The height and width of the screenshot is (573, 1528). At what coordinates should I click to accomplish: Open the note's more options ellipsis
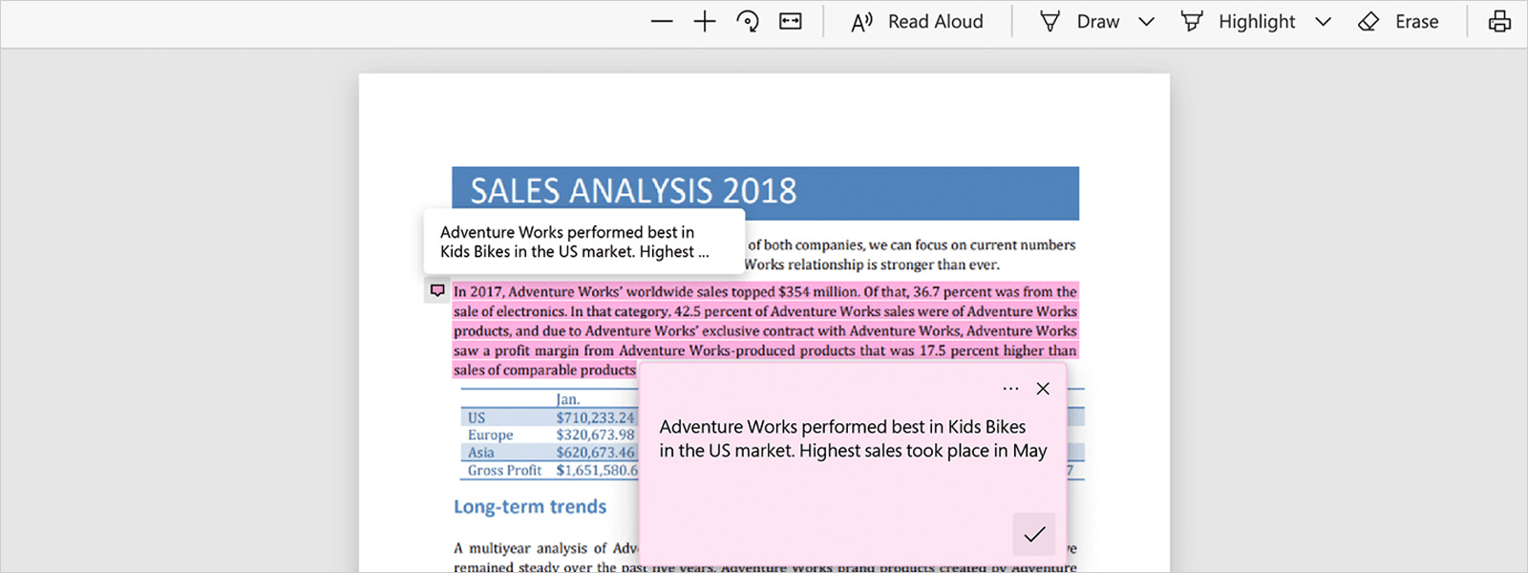click(x=1010, y=389)
